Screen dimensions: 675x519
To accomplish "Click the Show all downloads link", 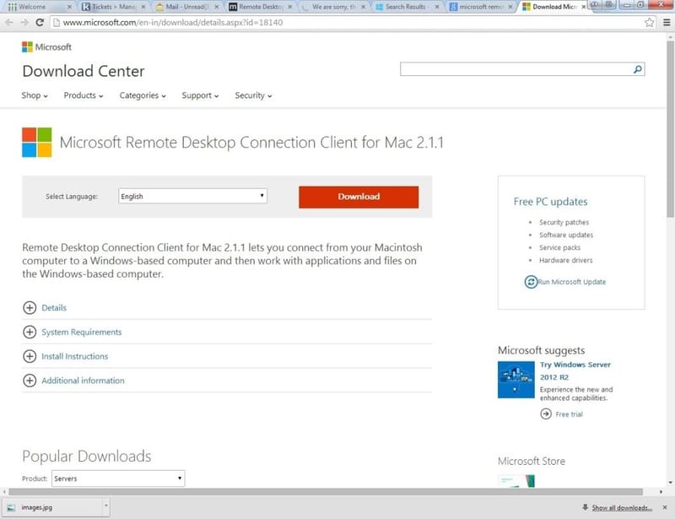I will coord(621,507).
